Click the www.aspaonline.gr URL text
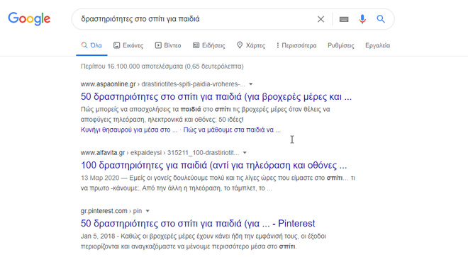 coord(108,84)
